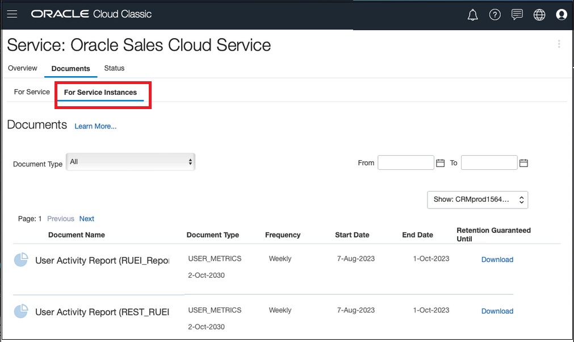This screenshot has height=342, width=574.
Task: Click the RUEI_Report document icon
Action: tap(20, 260)
